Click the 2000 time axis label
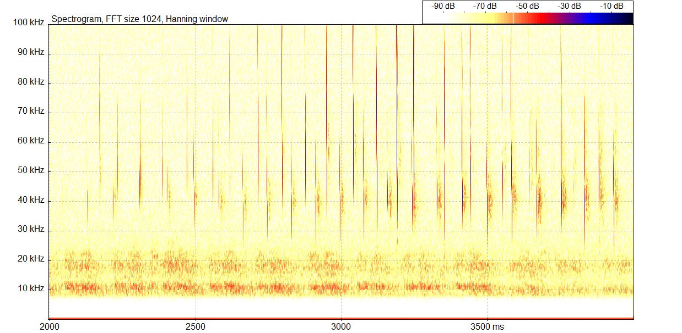Screen dimensions: 682x333 click(x=50, y=326)
